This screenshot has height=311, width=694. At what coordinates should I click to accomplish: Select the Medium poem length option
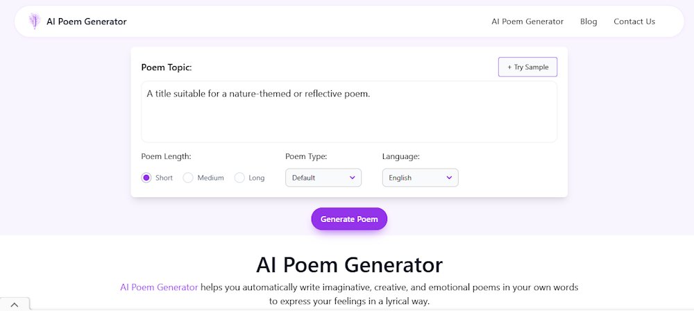click(188, 178)
